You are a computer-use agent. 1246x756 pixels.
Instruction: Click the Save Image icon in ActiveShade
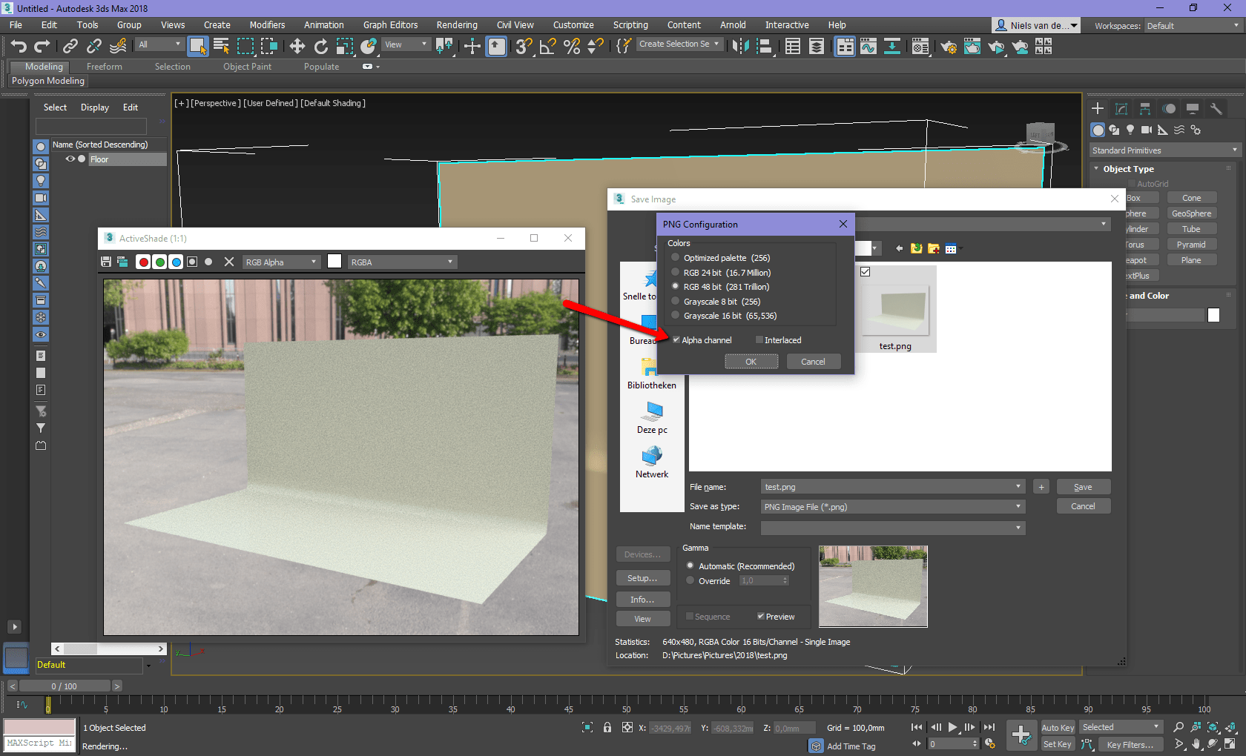coord(105,261)
